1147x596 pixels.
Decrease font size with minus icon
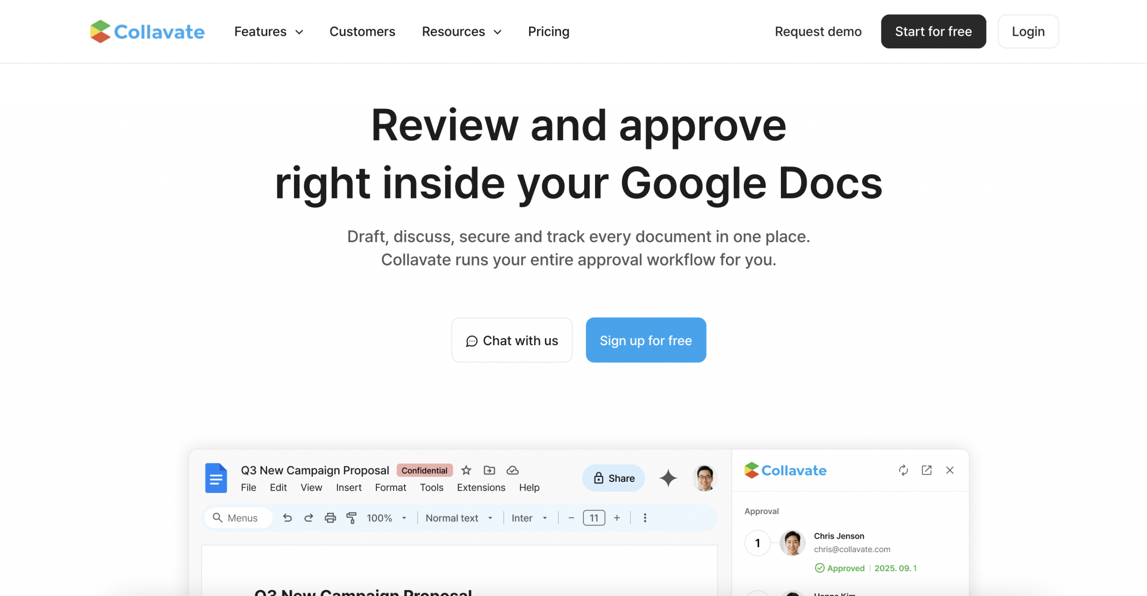tap(571, 518)
